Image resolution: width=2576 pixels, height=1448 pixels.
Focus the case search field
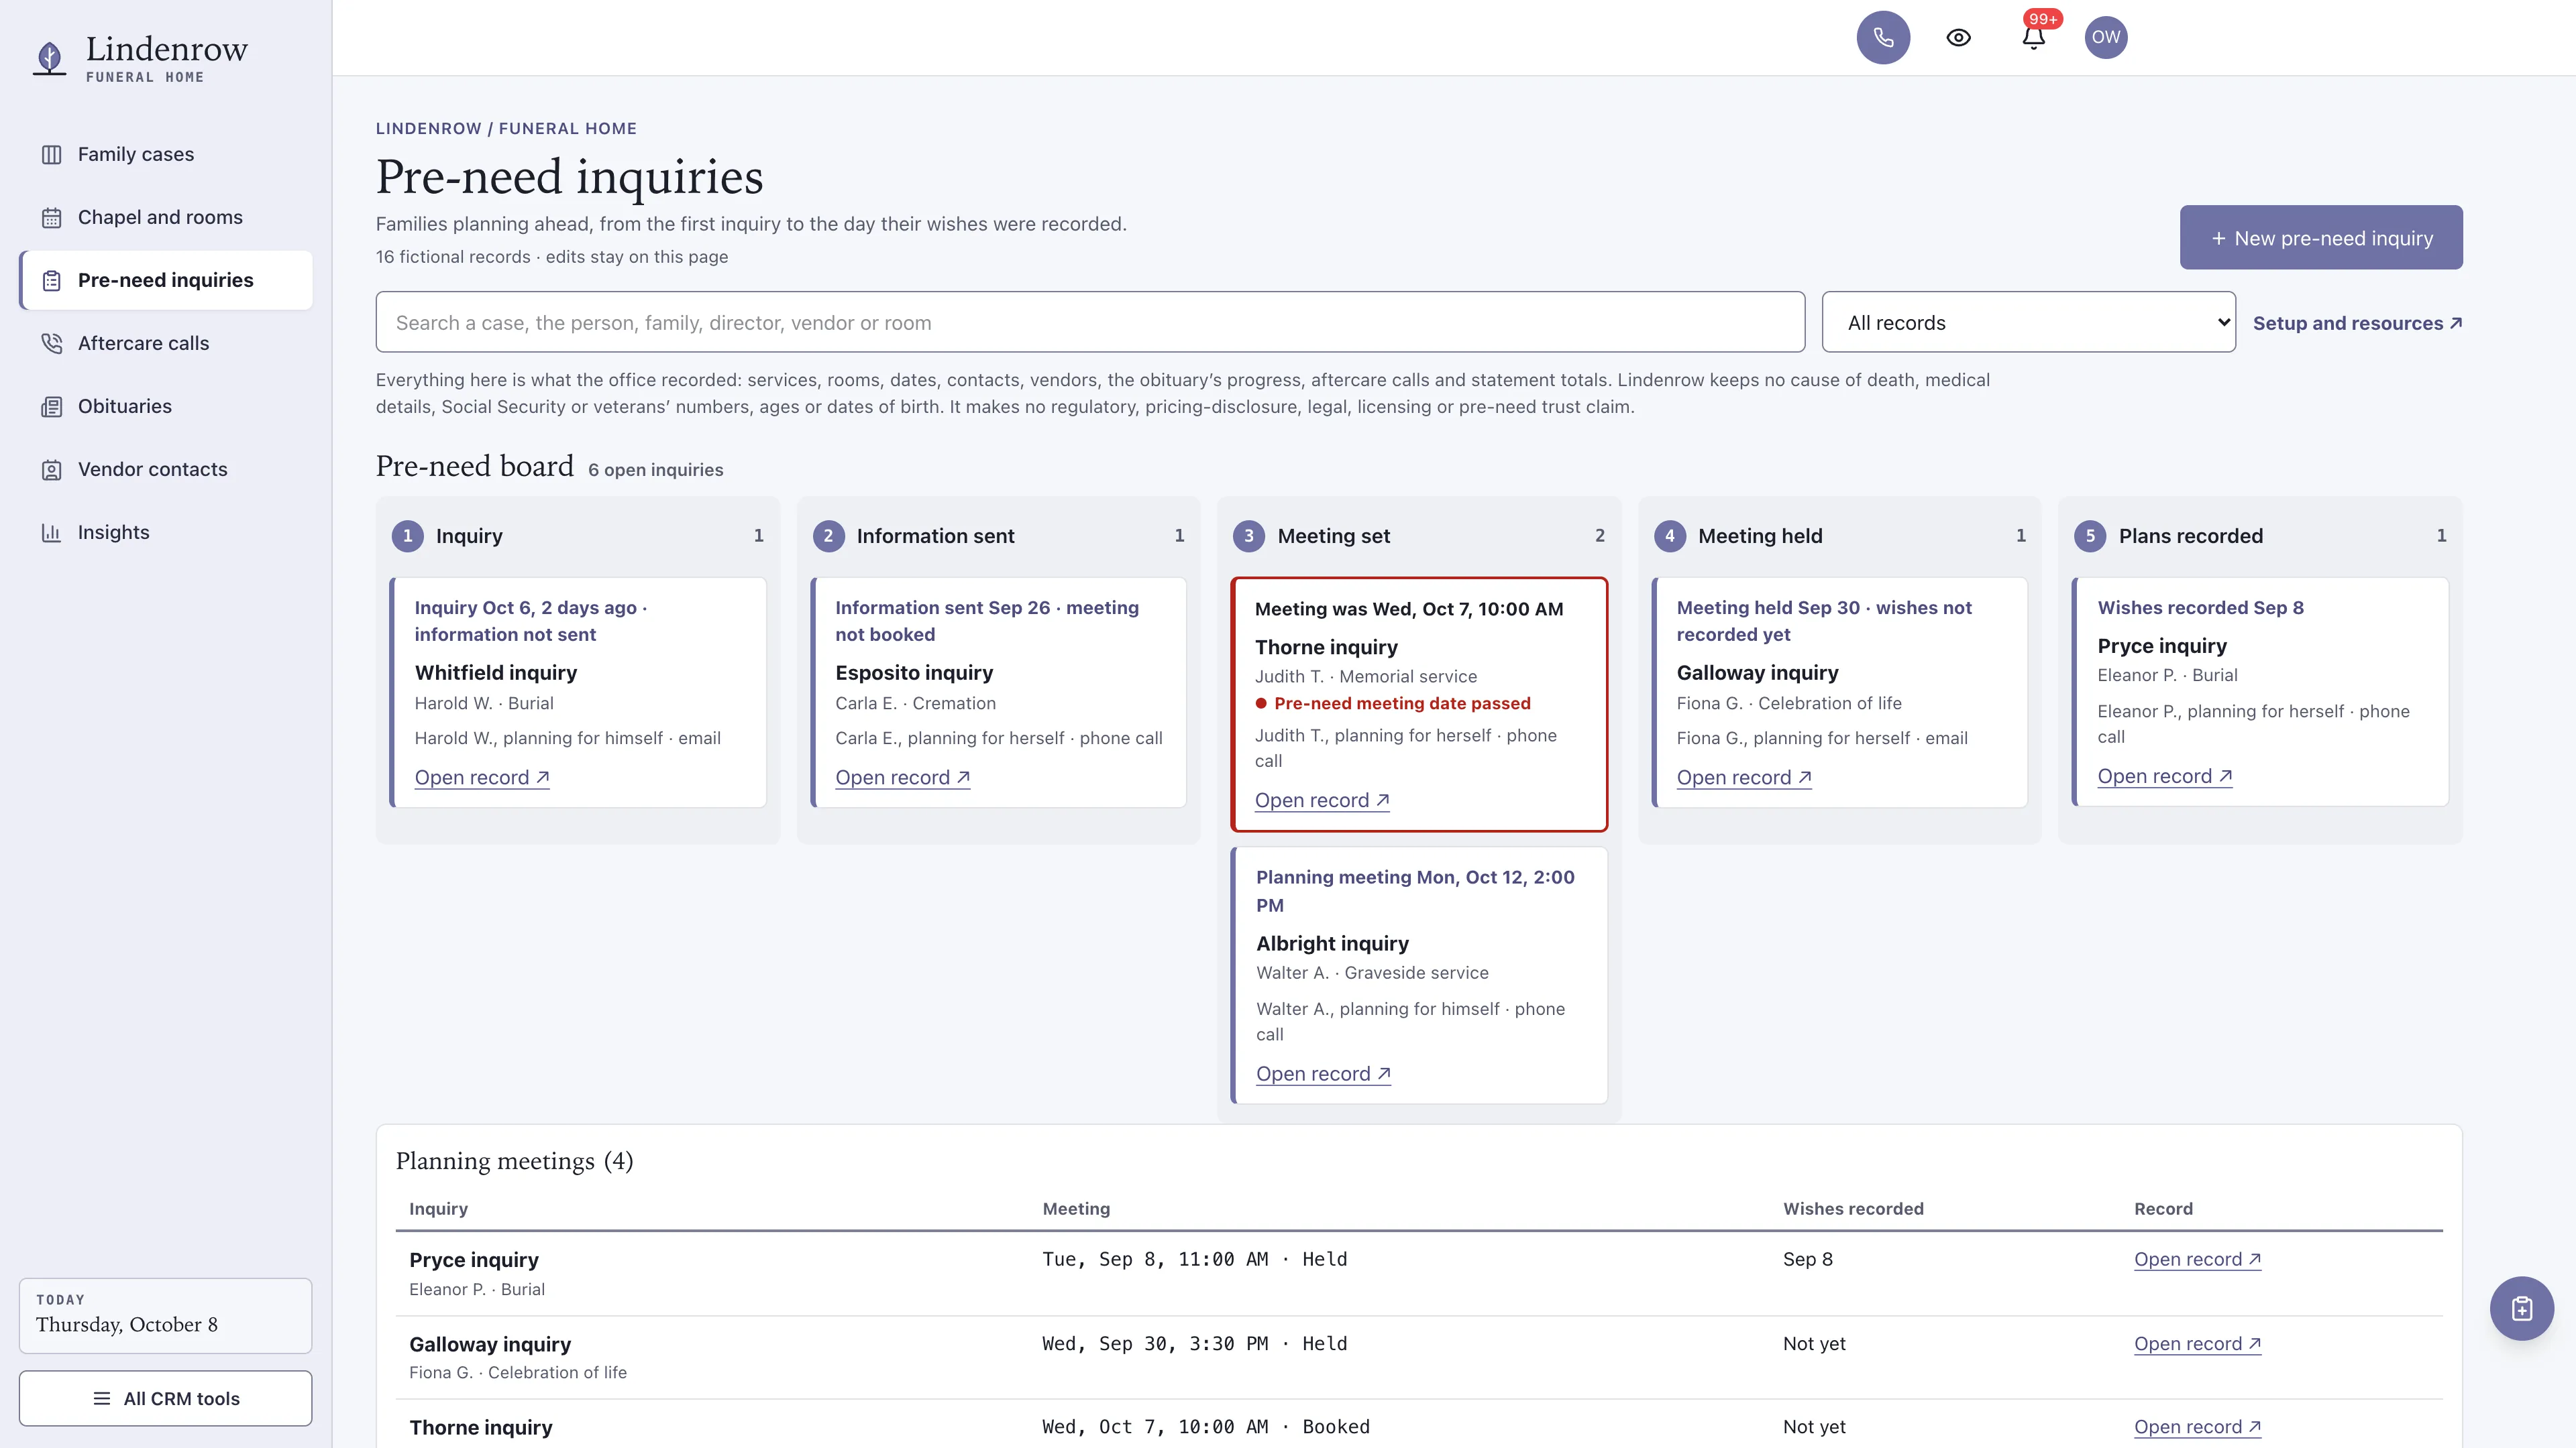(x=1090, y=322)
